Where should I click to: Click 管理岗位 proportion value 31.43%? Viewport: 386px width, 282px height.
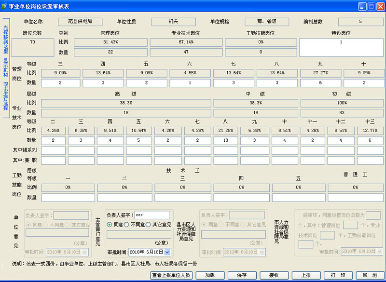[x=111, y=42]
